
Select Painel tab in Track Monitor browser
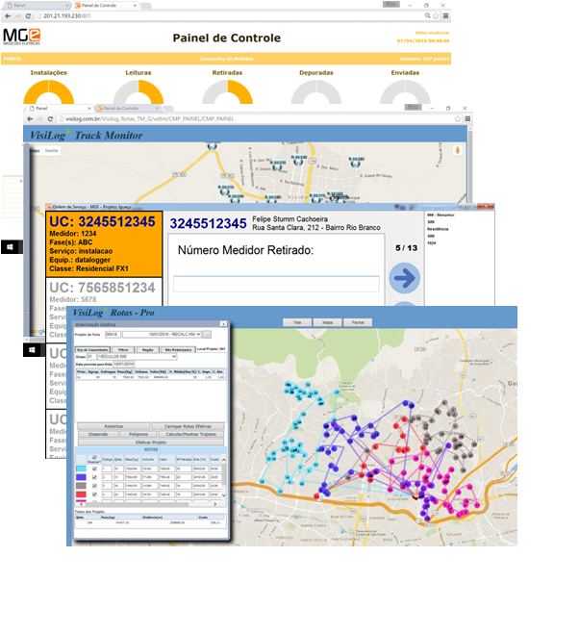(60, 108)
